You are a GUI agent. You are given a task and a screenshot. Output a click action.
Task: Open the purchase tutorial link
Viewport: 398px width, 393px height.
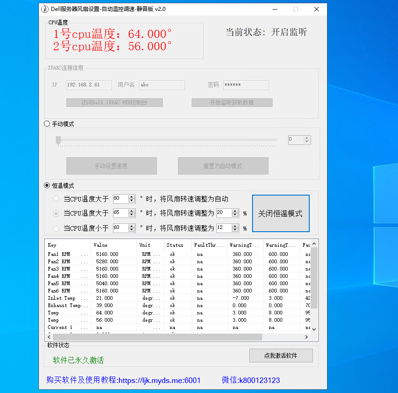124,380
